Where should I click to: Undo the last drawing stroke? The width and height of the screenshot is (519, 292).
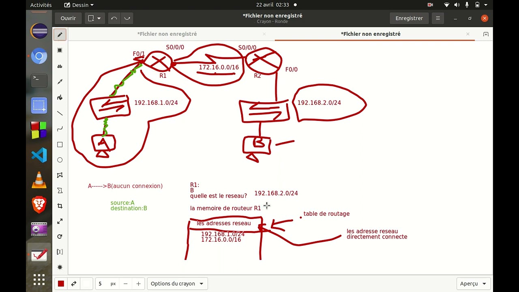click(x=114, y=18)
